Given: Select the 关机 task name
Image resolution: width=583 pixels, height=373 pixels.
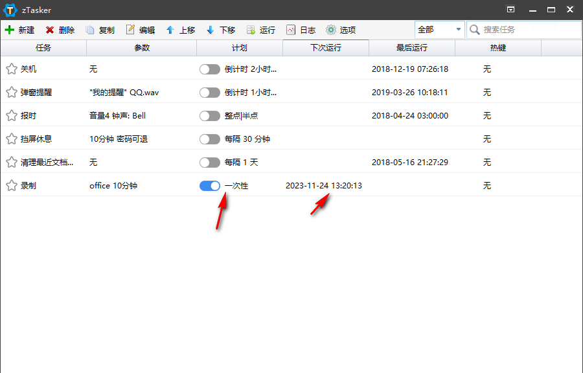Looking at the screenshot, I should (x=29, y=69).
